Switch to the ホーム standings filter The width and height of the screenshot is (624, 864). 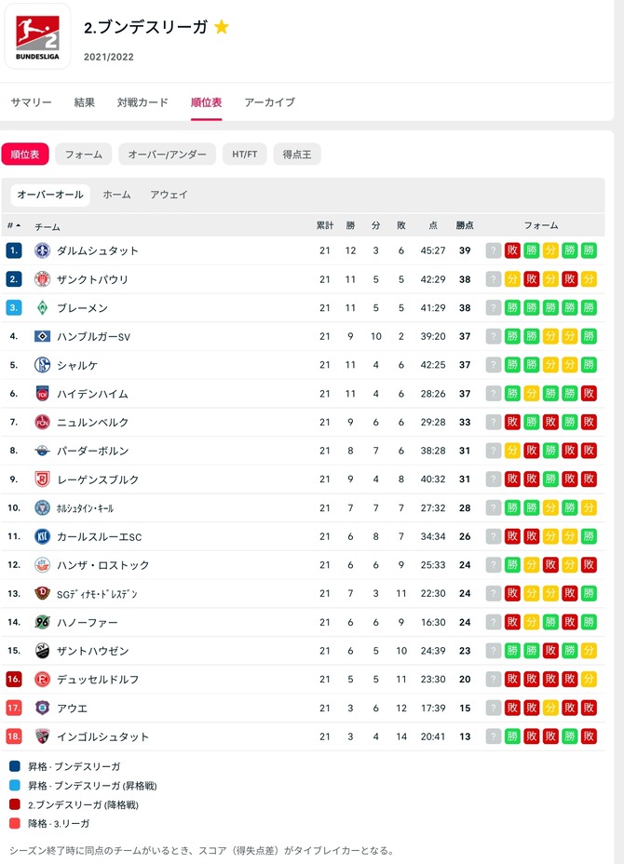pos(116,195)
